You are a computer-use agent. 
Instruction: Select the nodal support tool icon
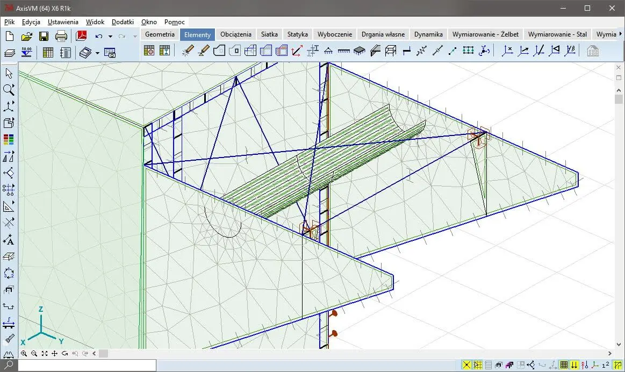pyautogui.click(x=328, y=51)
